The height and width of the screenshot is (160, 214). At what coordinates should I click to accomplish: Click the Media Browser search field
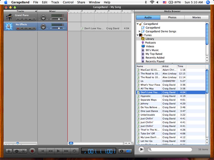[170, 149]
